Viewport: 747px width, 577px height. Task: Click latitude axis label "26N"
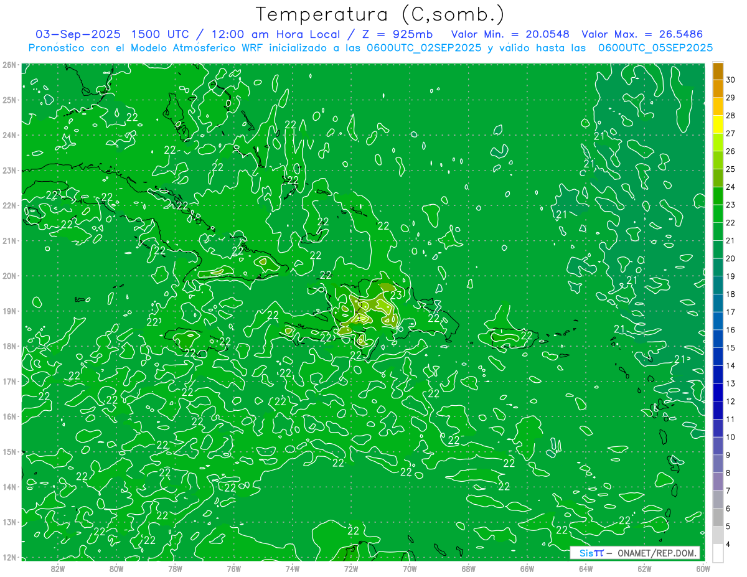(9, 65)
